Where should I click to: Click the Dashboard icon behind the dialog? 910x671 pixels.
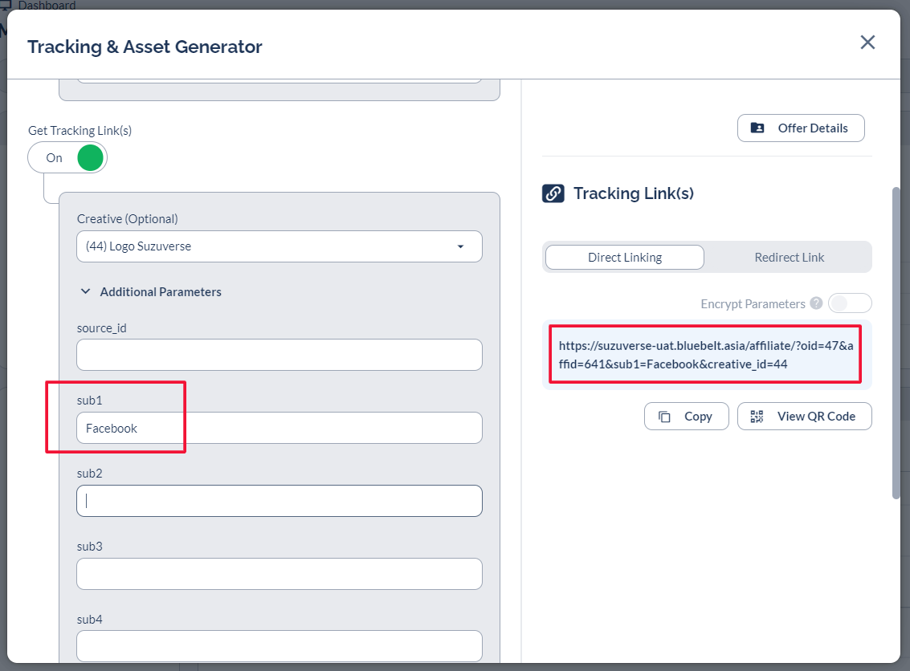click(x=6, y=6)
